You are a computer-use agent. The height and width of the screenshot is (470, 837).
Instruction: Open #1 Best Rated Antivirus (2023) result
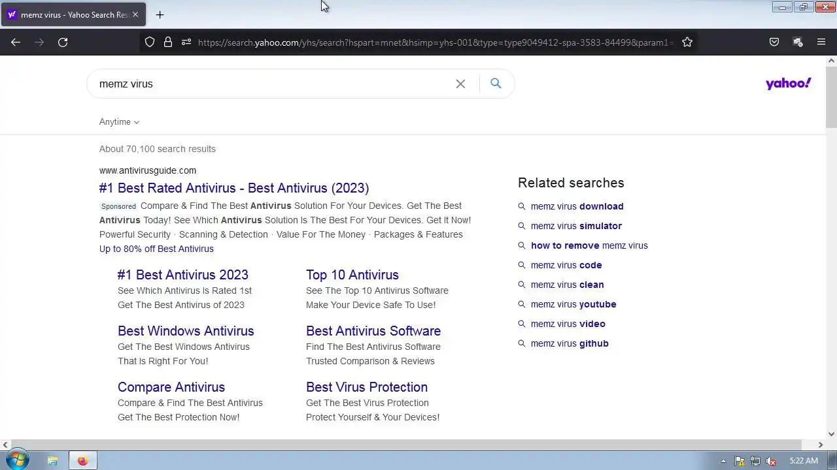pyautogui.click(x=234, y=188)
